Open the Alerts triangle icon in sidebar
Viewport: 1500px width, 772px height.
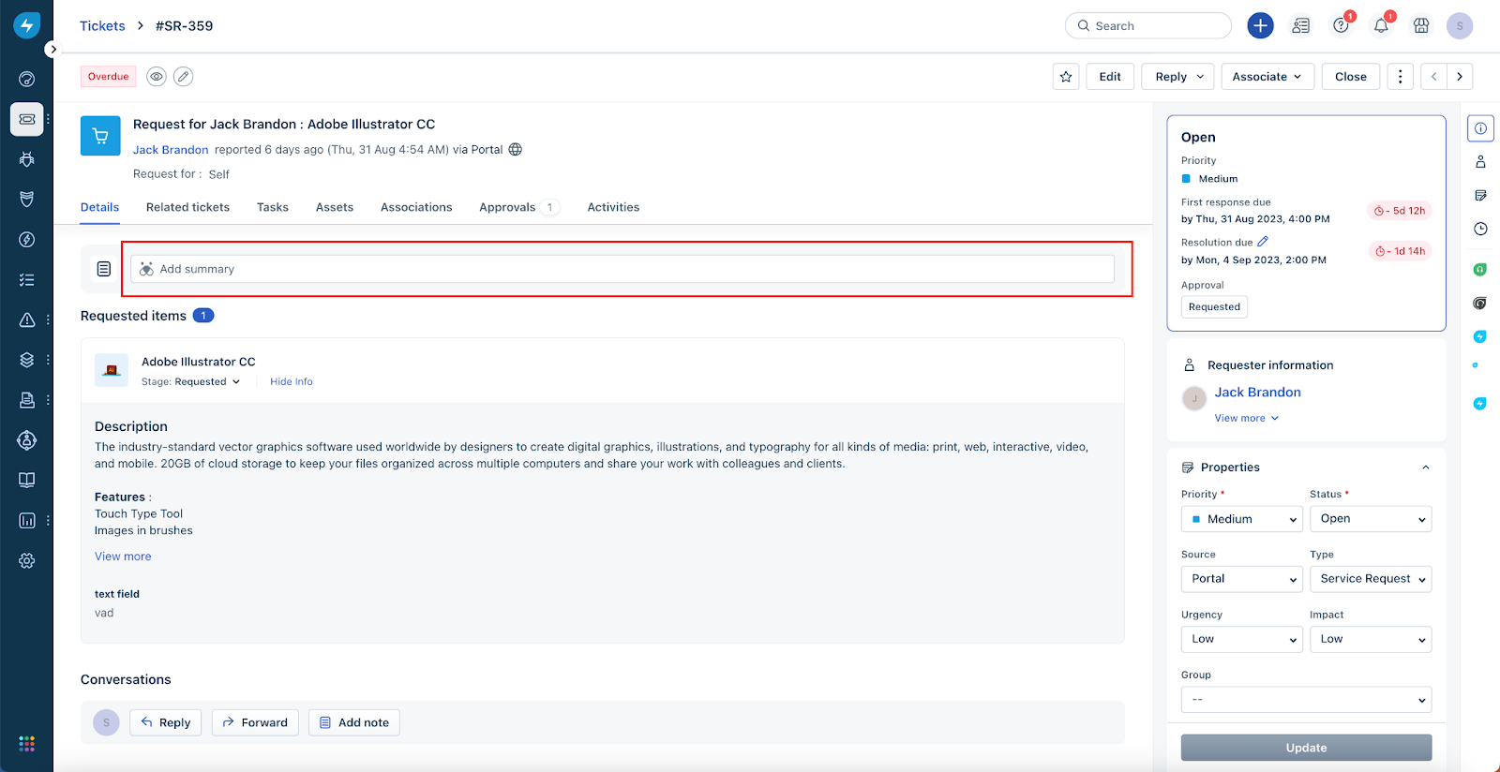[27, 319]
